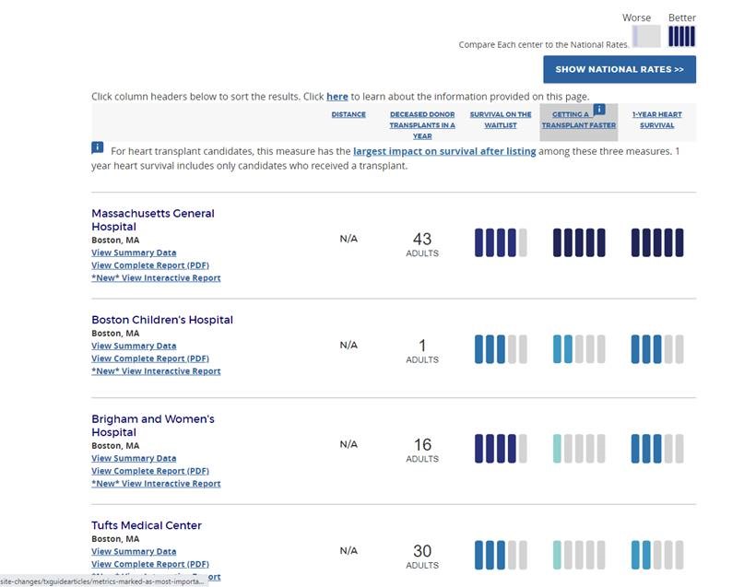756x587 pixels.
Task: Click Brigham and Women's transplant faster bars
Action: 579,449
